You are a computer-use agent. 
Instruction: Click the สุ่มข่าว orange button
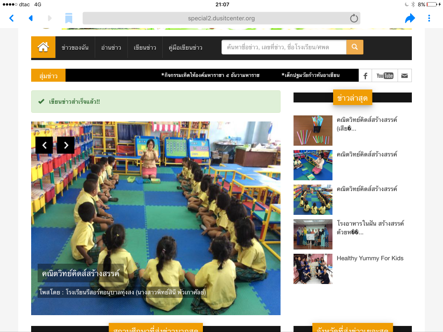tap(48, 76)
